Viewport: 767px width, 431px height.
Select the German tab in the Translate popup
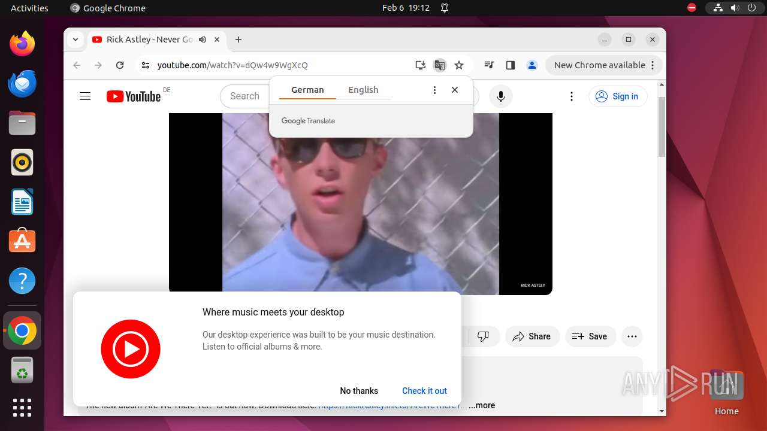click(x=307, y=90)
